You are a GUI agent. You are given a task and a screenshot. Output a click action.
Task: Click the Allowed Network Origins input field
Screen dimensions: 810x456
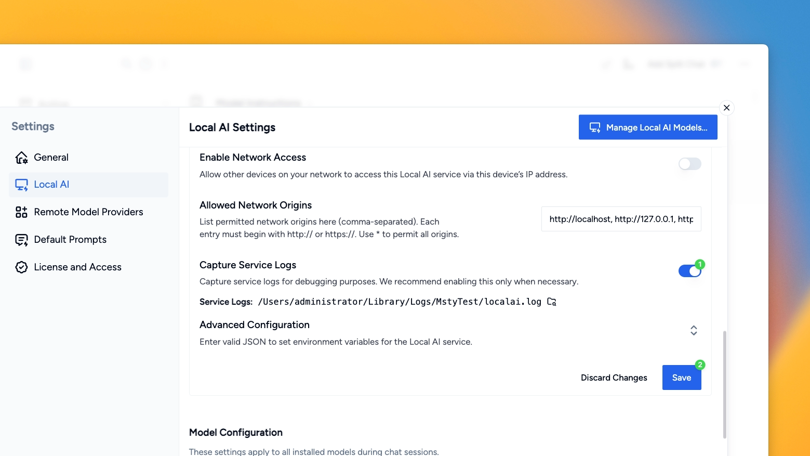point(621,219)
